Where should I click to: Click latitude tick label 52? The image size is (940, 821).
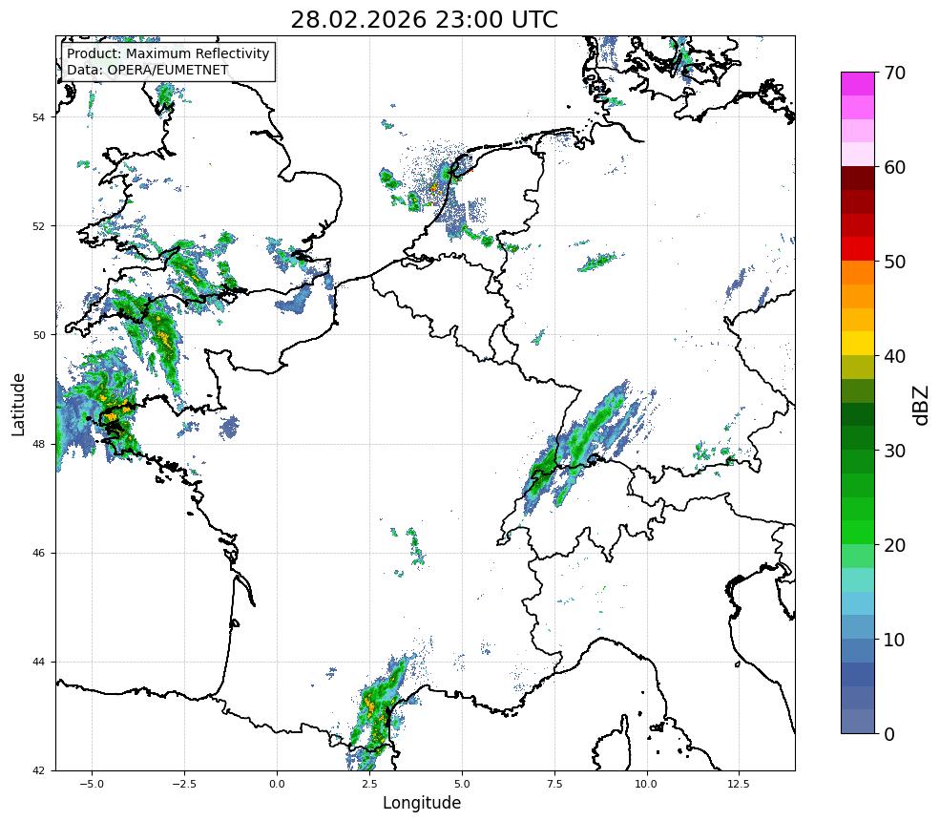38,226
